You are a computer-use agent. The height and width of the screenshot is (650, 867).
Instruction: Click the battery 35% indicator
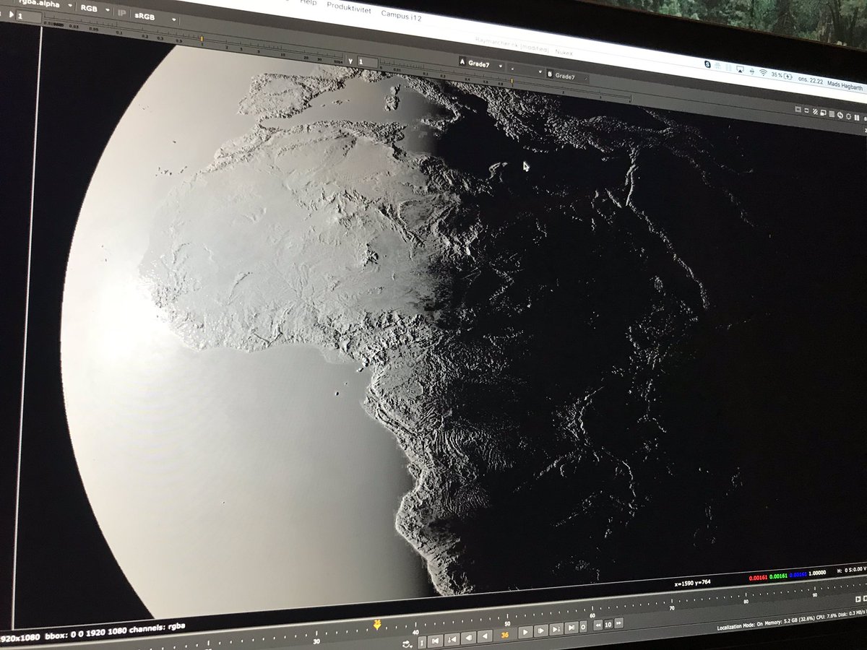coord(782,76)
